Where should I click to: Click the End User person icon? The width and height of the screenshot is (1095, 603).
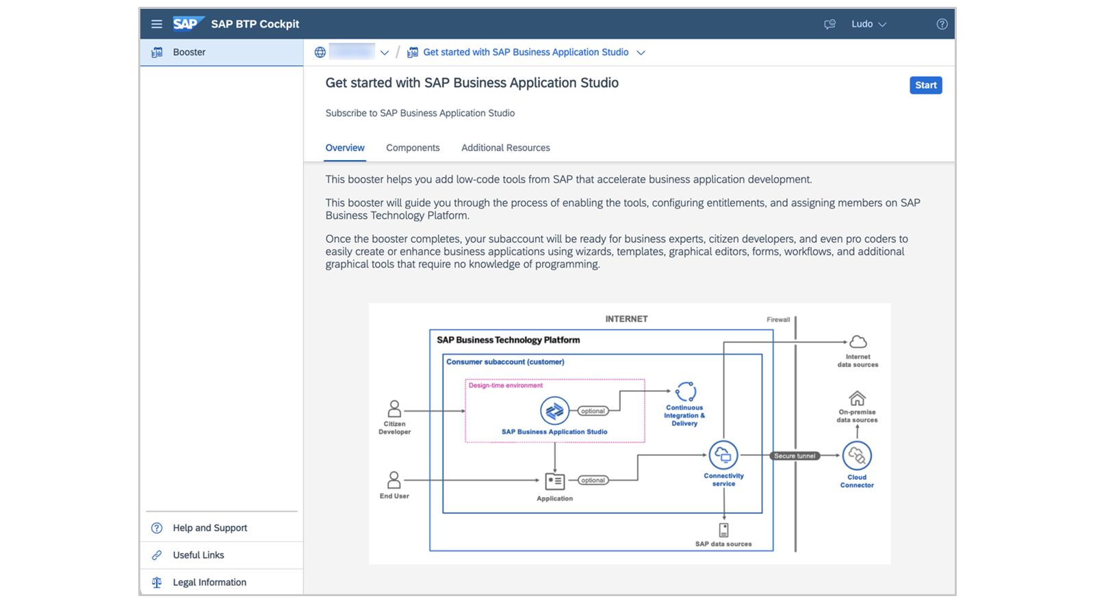394,480
